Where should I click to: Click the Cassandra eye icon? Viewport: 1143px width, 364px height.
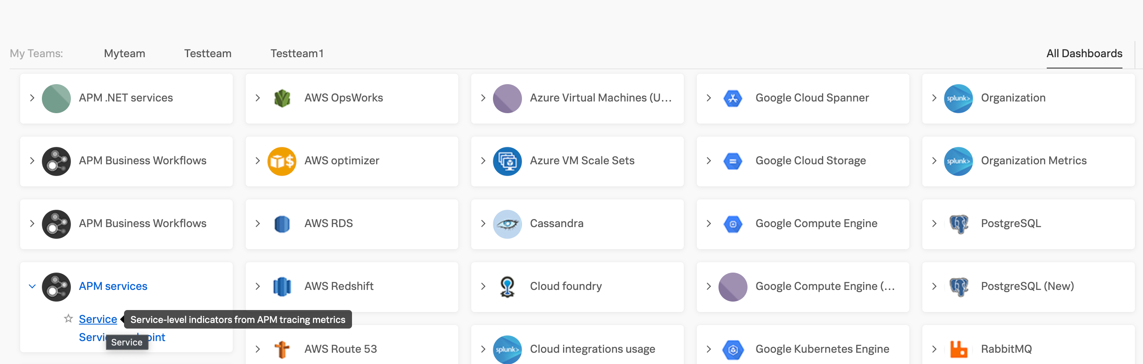(507, 224)
